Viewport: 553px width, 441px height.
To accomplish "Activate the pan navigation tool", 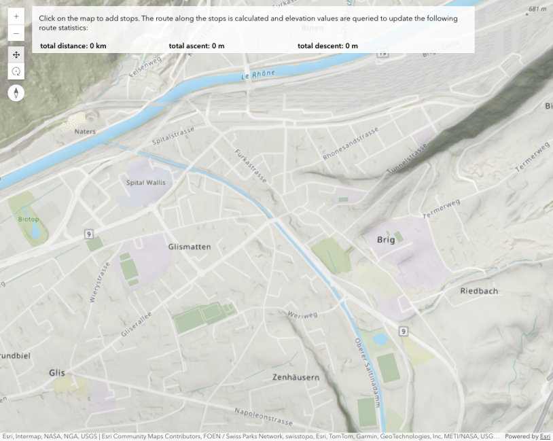I will point(16,54).
